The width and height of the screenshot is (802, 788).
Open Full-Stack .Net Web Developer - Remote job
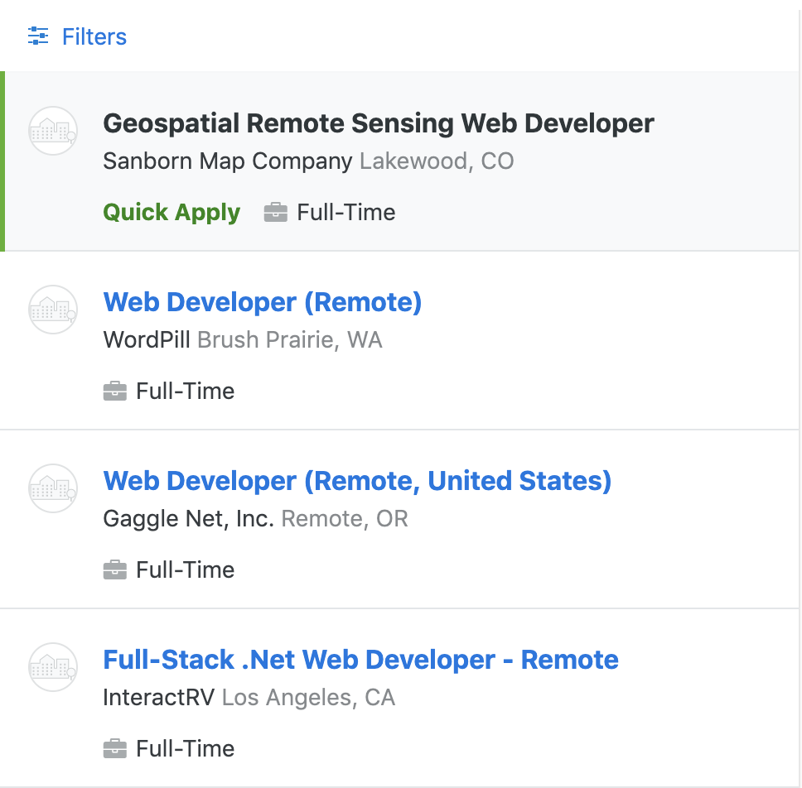(x=361, y=660)
